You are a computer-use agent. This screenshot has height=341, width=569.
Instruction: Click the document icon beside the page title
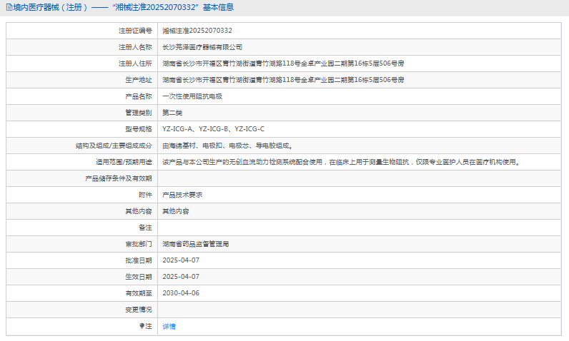(x=9, y=7)
